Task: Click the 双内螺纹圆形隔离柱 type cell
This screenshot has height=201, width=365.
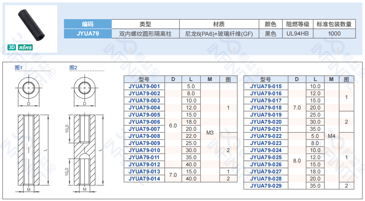Action: [x=145, y=33]
